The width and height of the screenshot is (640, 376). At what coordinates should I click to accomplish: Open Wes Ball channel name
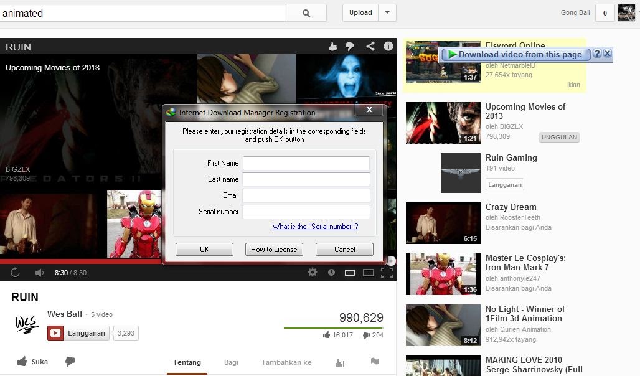pos(65,314)
